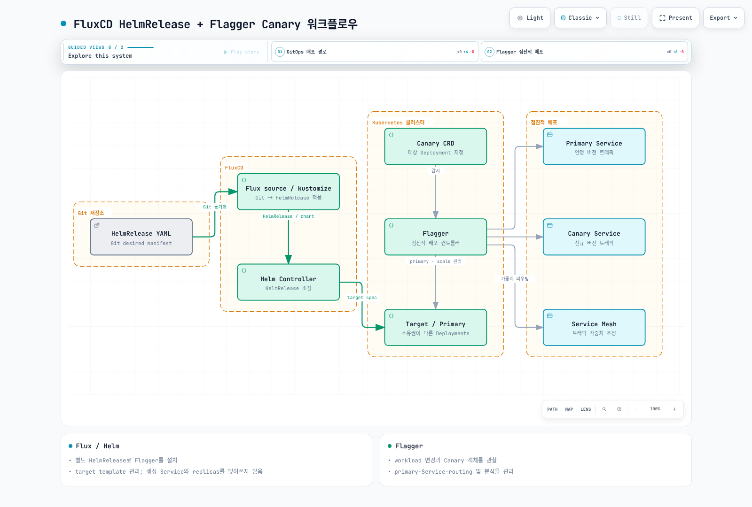This screenshot has height=507, width=752.
Task: Toggle the Light theme button
Action: coord(530,18)
